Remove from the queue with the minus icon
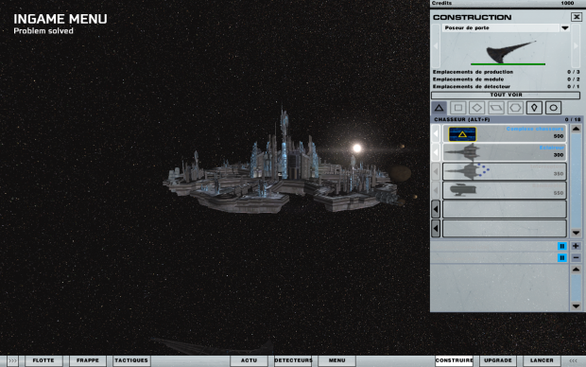This screenshot has width=586, height=367. tap(576, 258)
